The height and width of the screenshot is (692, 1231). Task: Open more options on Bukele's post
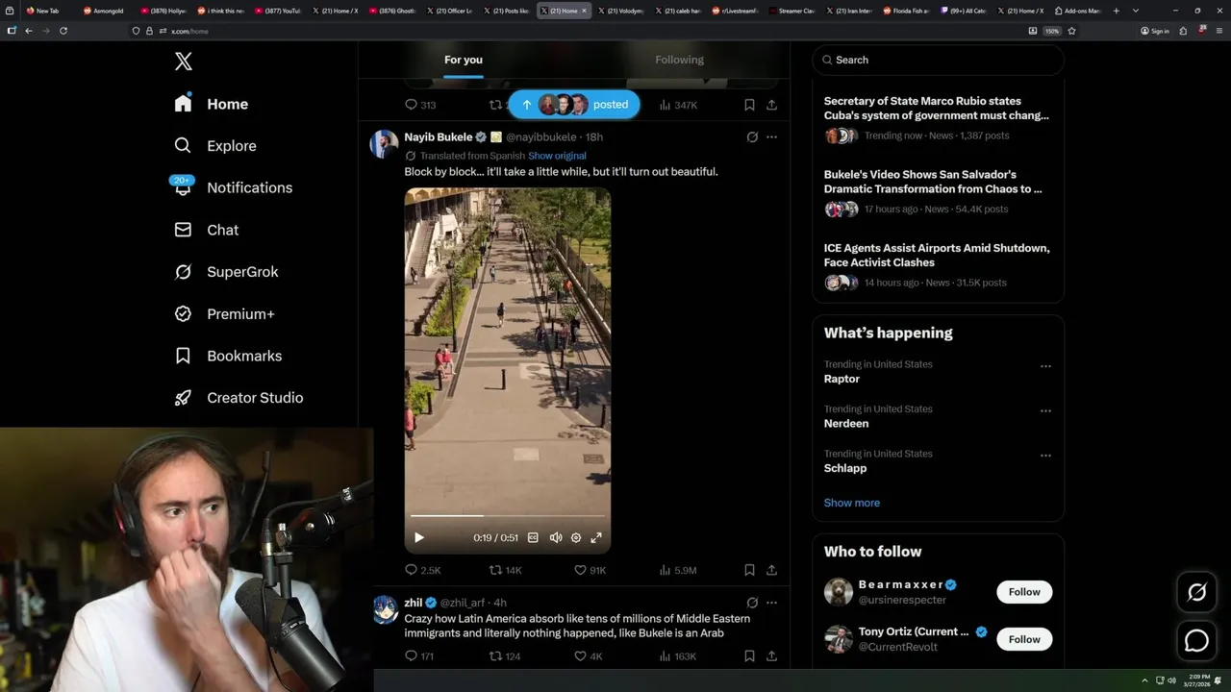[x=771, y=137]
